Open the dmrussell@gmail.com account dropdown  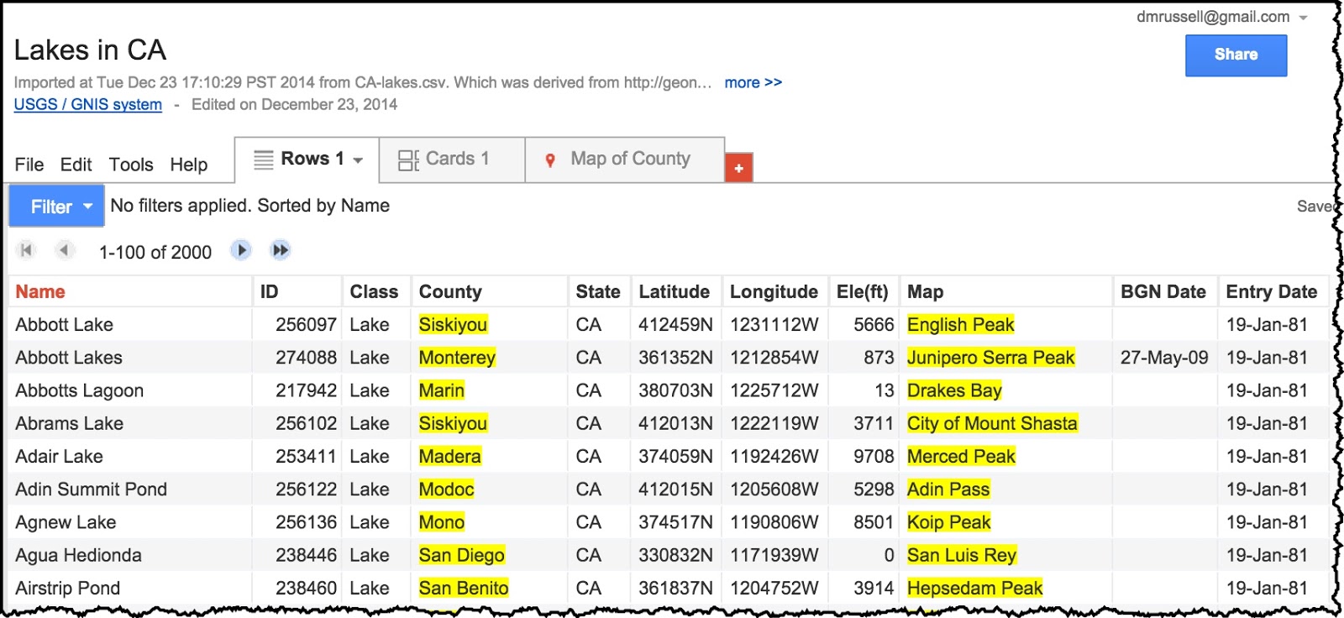point(1304,18)
